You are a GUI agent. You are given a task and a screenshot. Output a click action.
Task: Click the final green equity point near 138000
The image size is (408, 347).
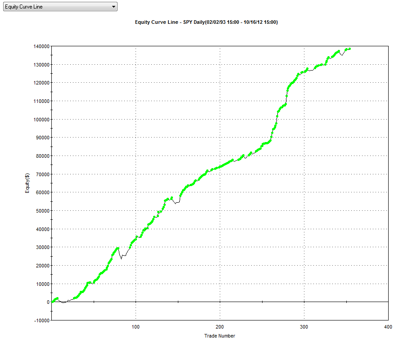pos(350,49)
